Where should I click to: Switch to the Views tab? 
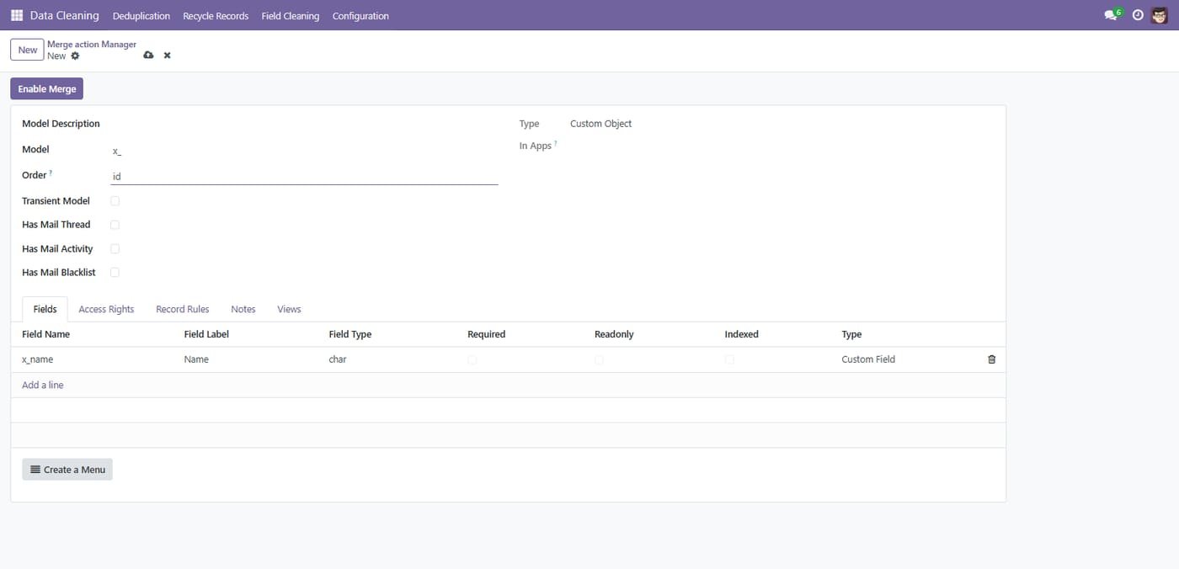click(289, 309)
